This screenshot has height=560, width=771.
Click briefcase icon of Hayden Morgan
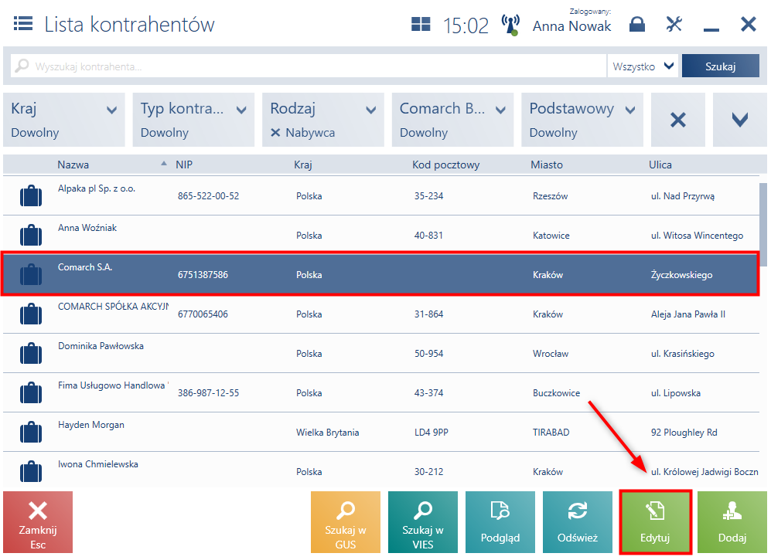pos(31,432)
